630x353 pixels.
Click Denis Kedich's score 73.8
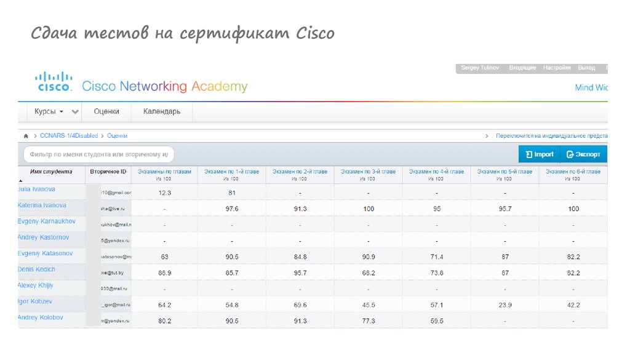pyautogui.click(x=437, y=273)
